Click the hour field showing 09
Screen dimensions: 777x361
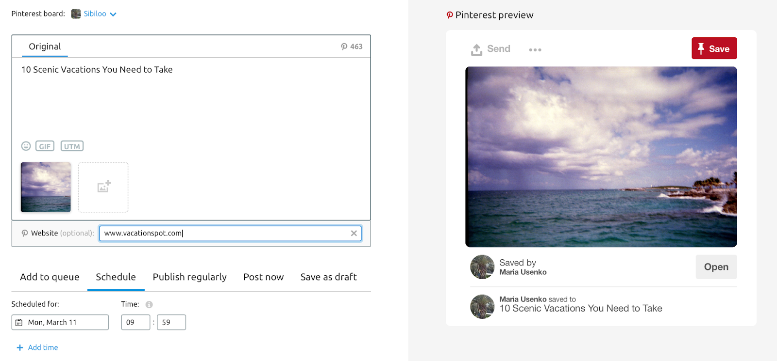135,322
